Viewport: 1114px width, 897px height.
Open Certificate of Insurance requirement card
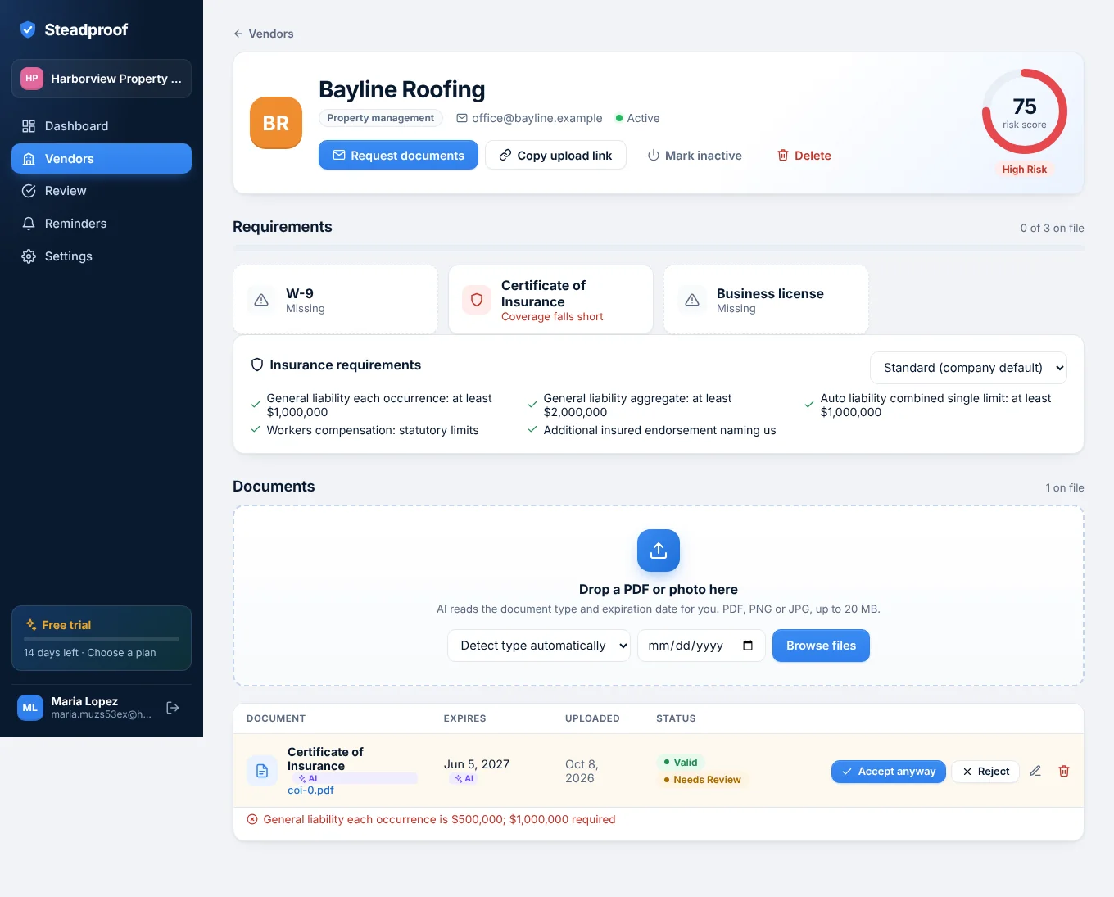[550, 300]
